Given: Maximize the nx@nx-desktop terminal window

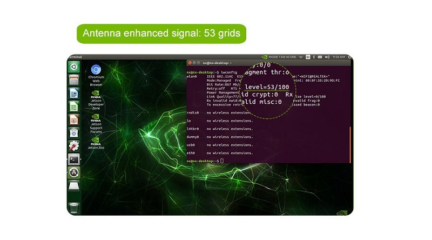Looking at the screenshot, I should [x=198, y=63].
